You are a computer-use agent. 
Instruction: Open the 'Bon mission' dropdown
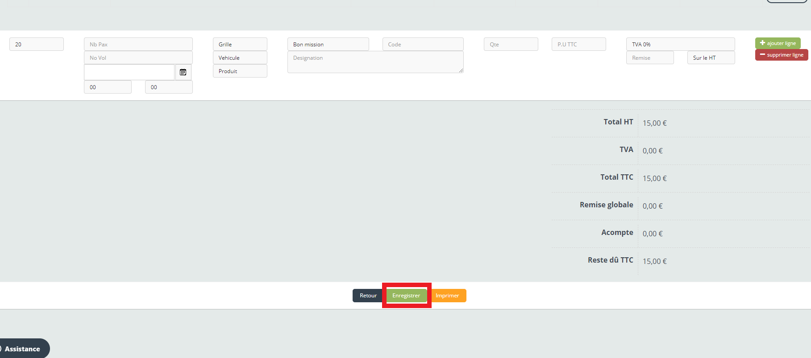(328, 45)
